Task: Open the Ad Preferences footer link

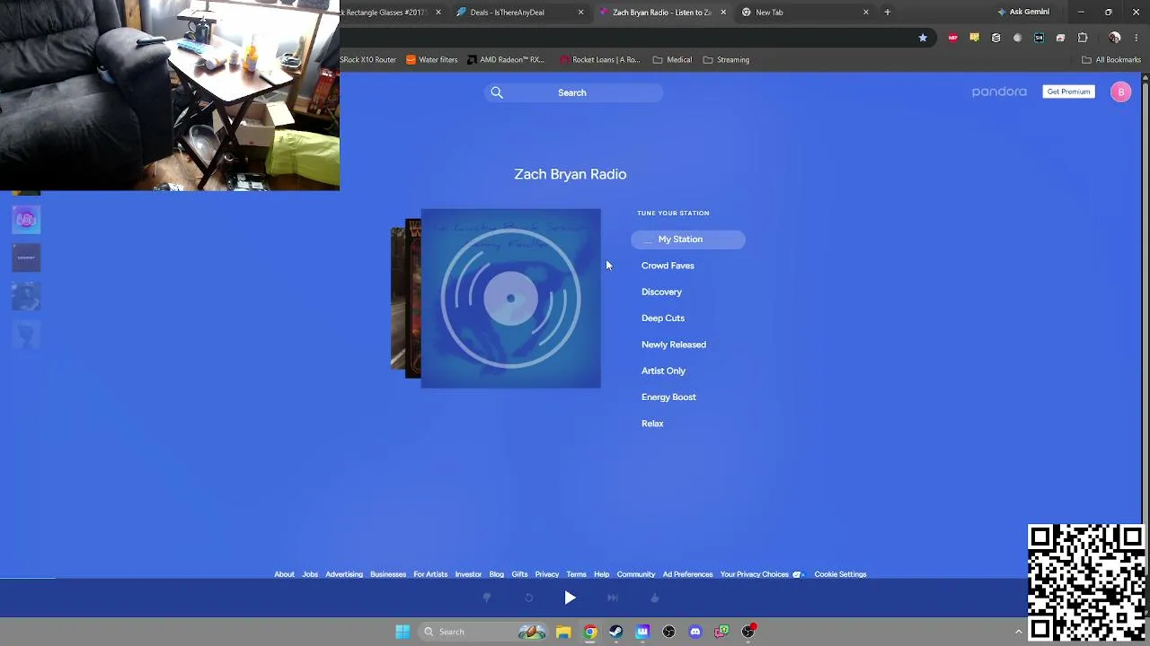Action: [687, 574]
